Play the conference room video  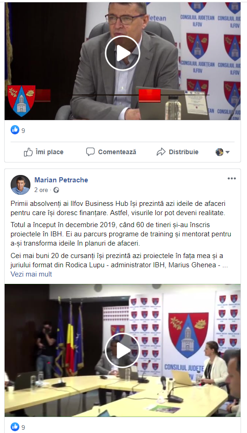(123, 350)
